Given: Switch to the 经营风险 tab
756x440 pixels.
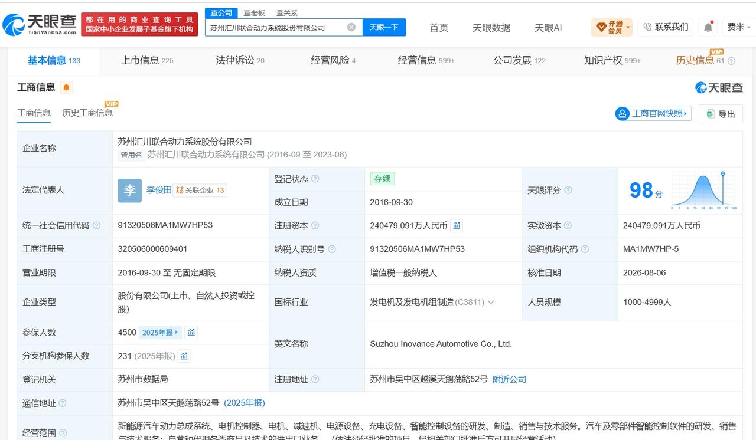Looking at the screenshot, I should (x=333, y=60).
